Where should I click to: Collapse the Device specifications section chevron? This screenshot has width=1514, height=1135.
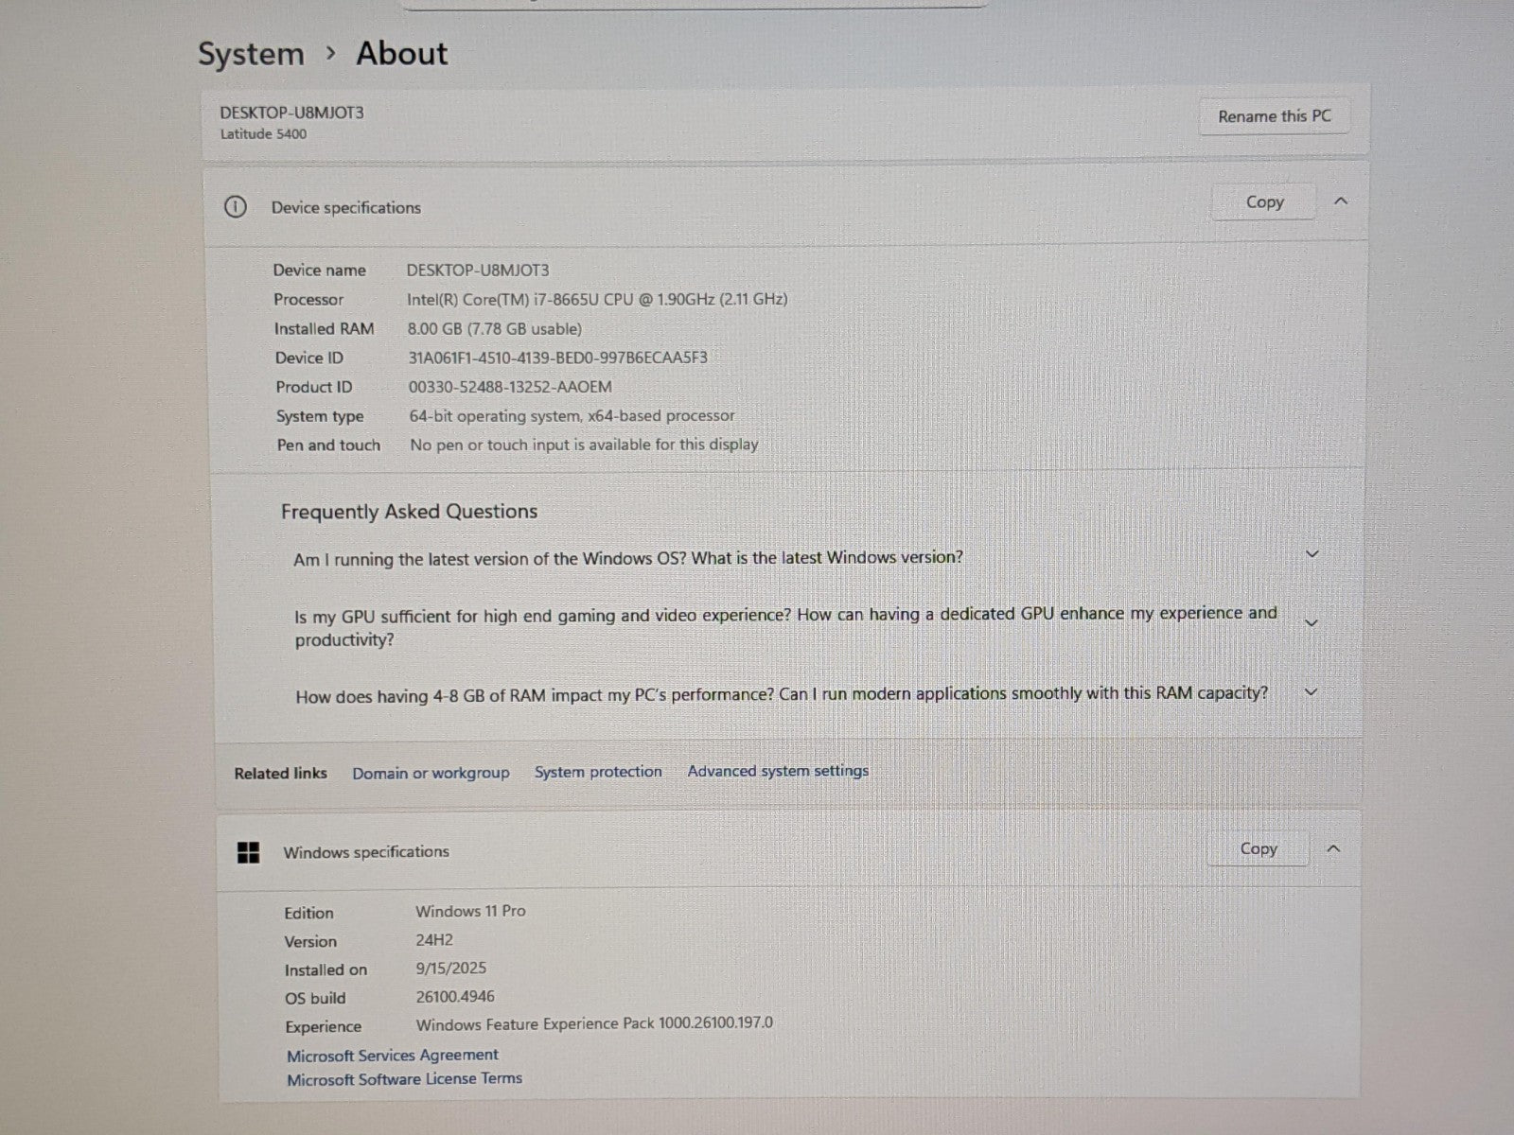[x=1340, y=201]
